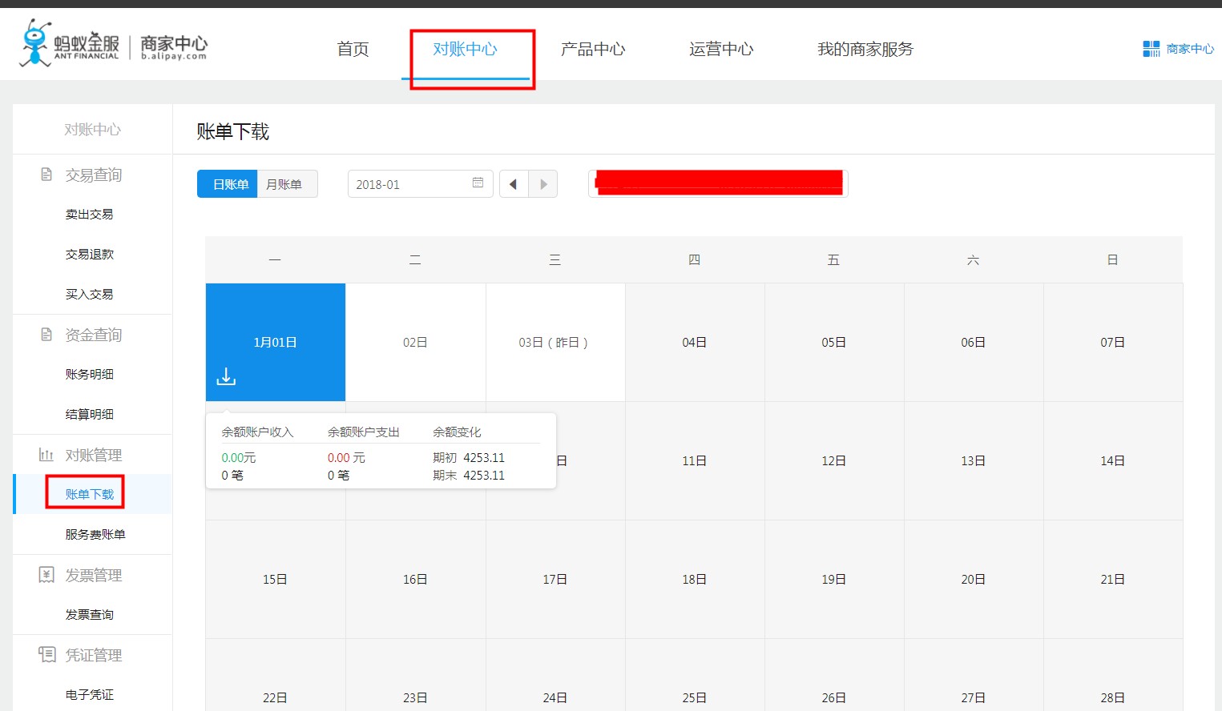The height and width of the screenshot is (711, 1222).
Task: Click the 账单下载 page title
Action: pos(233,131)
